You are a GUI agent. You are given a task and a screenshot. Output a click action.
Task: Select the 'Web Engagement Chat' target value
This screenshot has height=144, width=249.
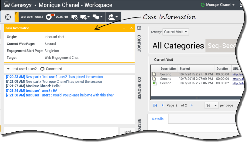point(61,58)
